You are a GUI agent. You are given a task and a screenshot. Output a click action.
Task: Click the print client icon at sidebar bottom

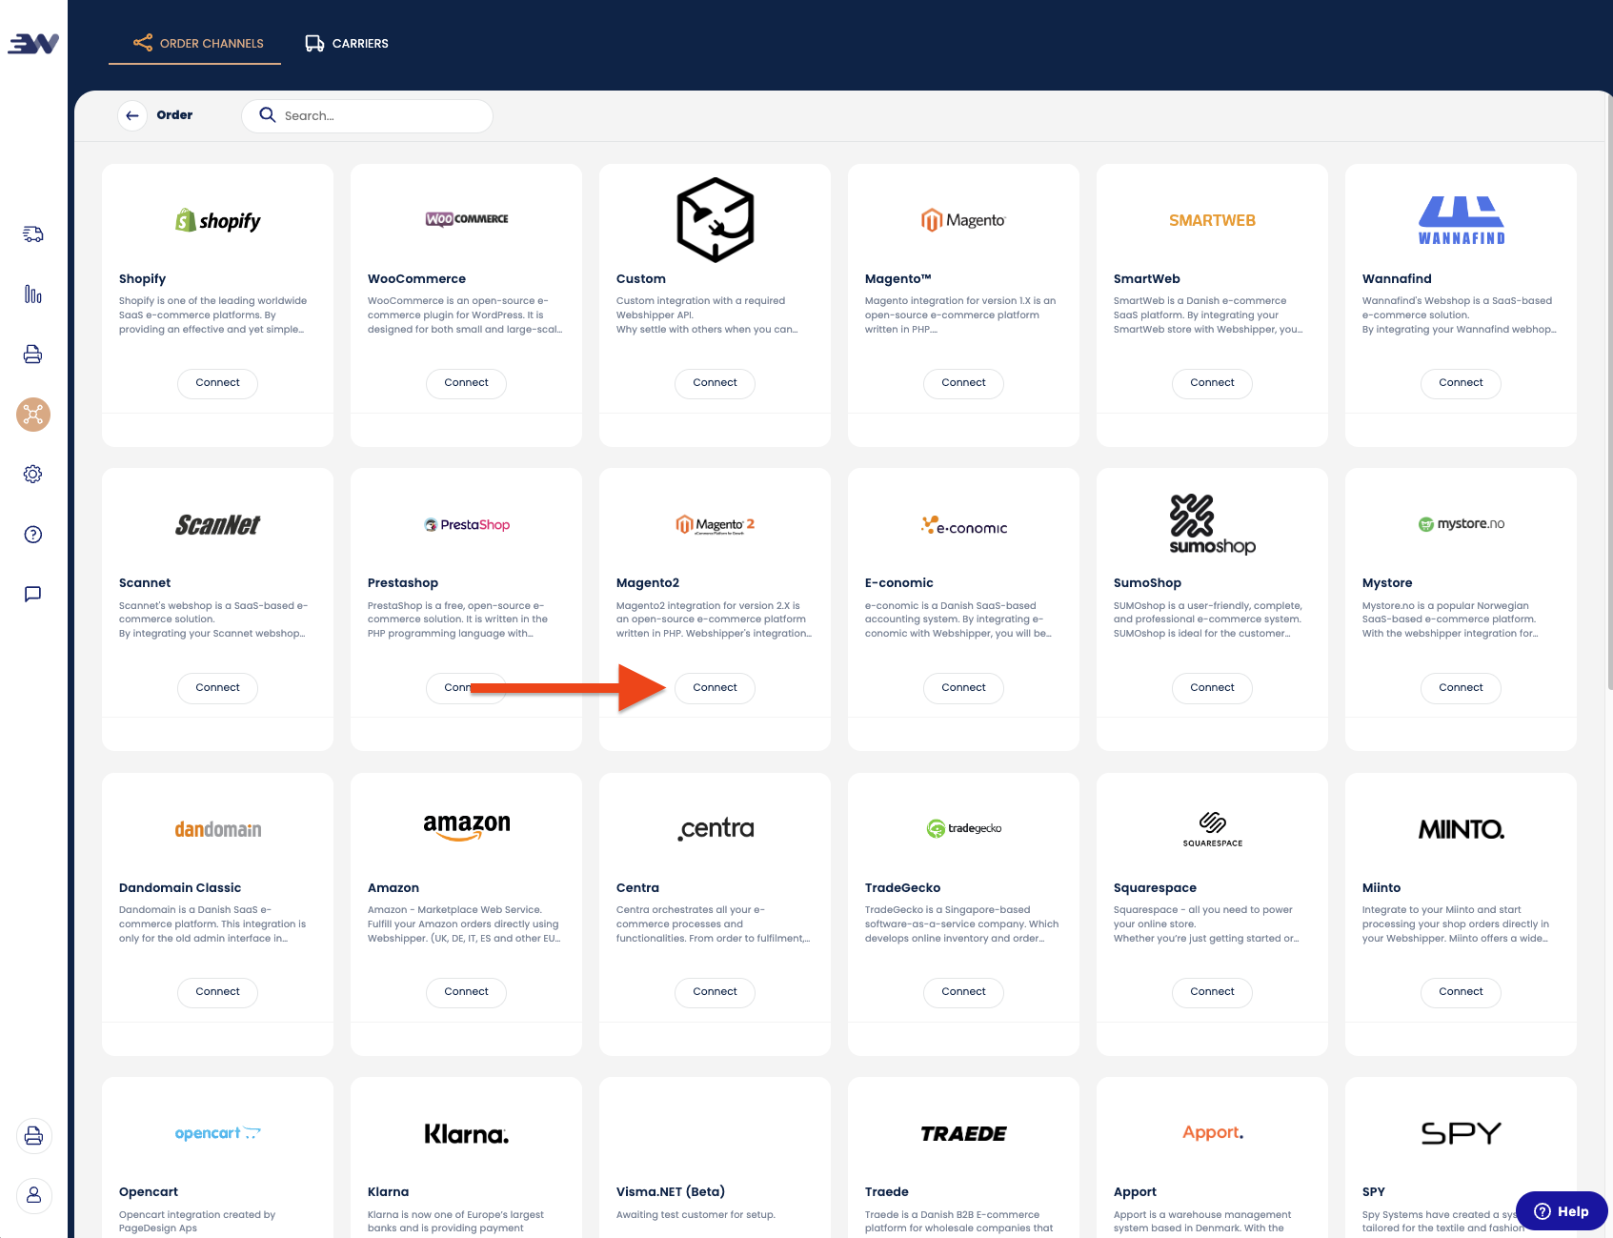[33, 1136]
